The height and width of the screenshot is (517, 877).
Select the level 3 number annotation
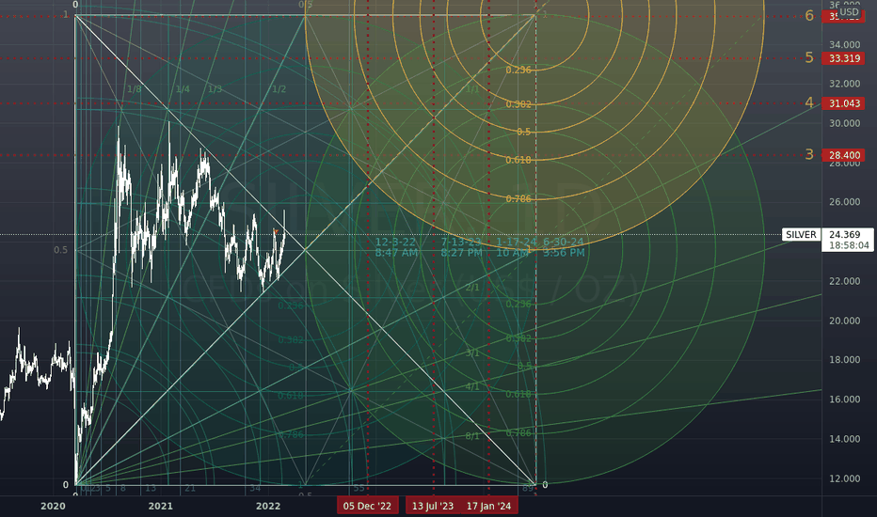[809, 155]
